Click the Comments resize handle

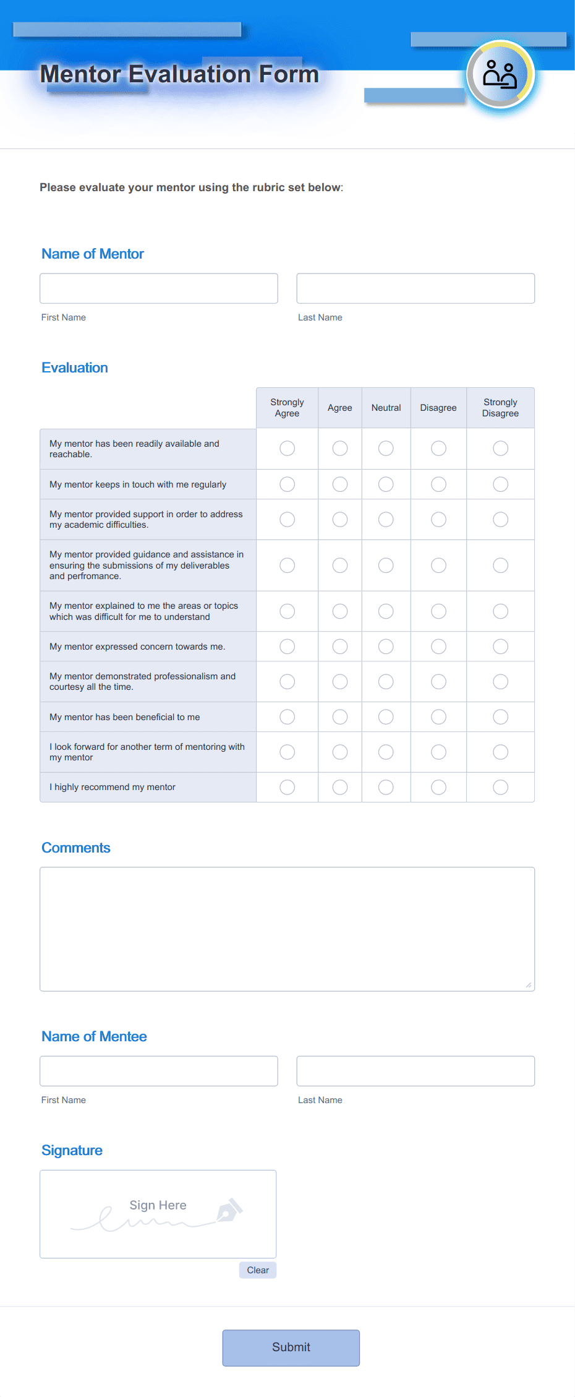tap(529, 984)
